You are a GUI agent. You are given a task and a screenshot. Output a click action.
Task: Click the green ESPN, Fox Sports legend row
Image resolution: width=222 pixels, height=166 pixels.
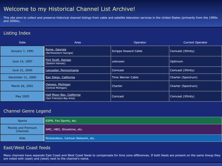[x=133, y=121]
